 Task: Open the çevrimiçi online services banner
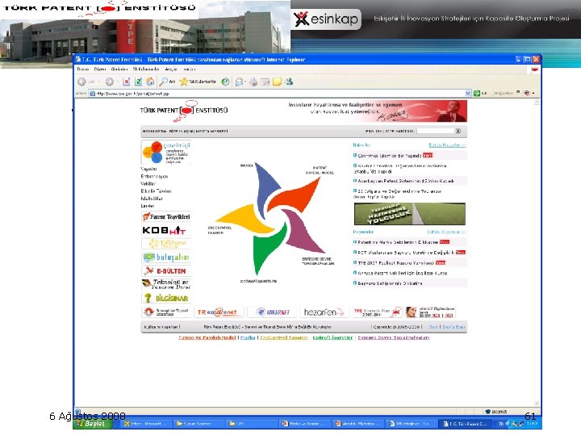pos(166,153)
